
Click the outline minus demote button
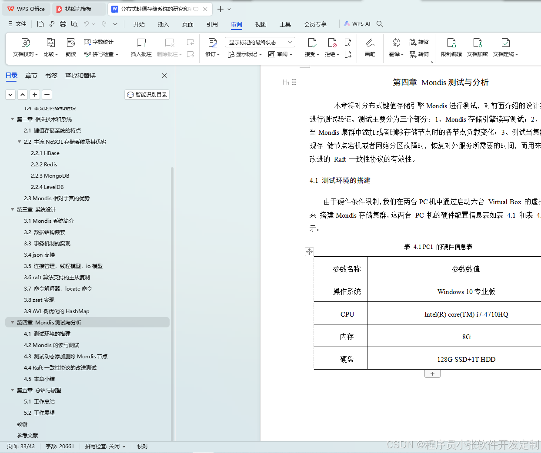tap(47, 95)
